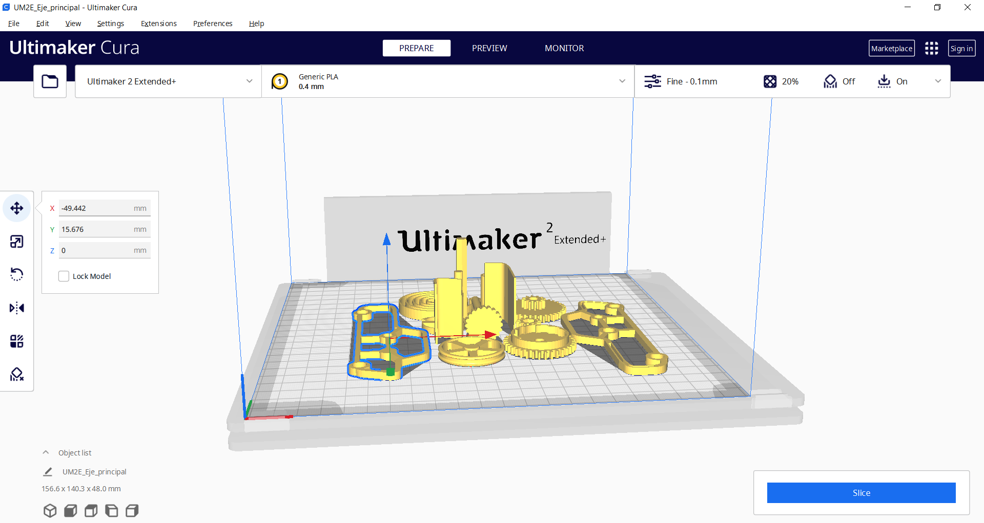The image size is (984, 523).
Task: Switch to the PREVIEW tab
Action: tap(489, 48)
